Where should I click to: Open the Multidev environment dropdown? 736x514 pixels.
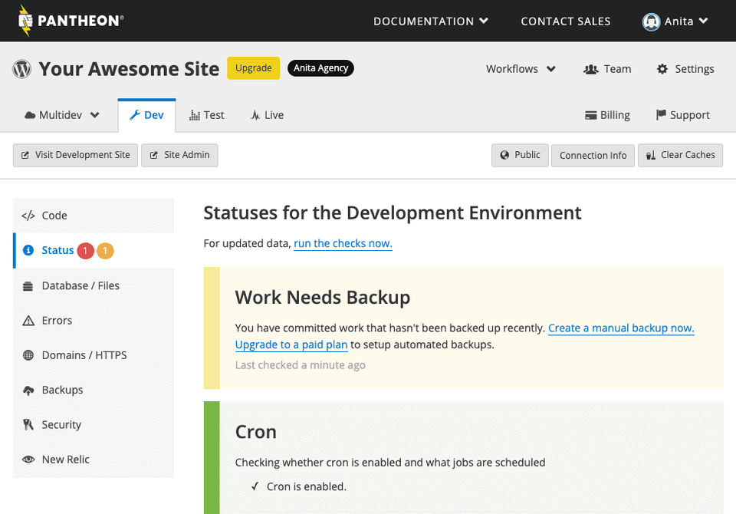coord(61,115)
